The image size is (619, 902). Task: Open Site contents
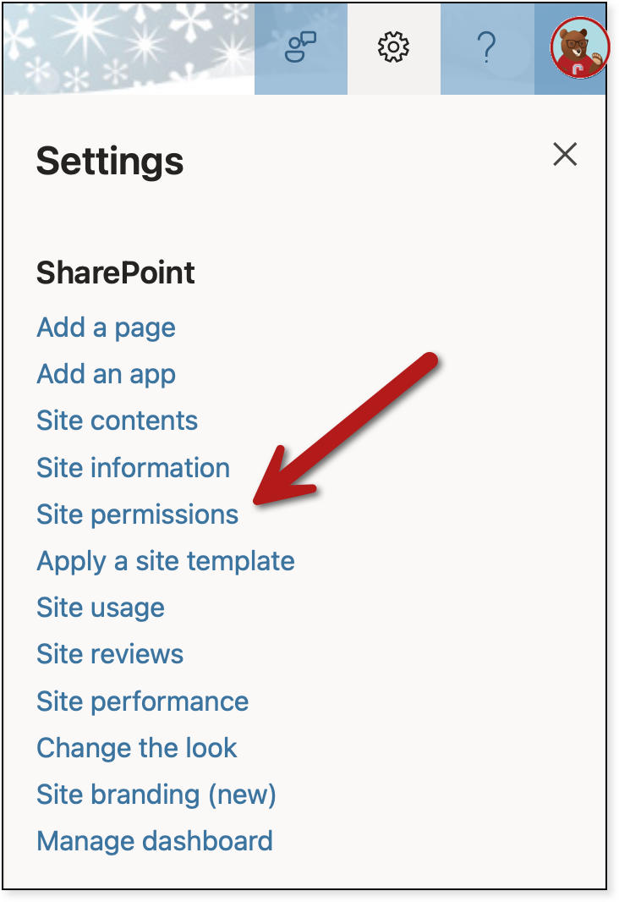(117, 421)
